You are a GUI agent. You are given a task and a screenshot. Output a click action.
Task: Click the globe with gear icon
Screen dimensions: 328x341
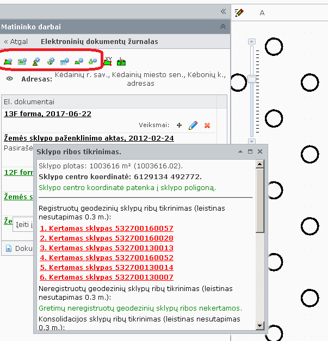(51, 61)
